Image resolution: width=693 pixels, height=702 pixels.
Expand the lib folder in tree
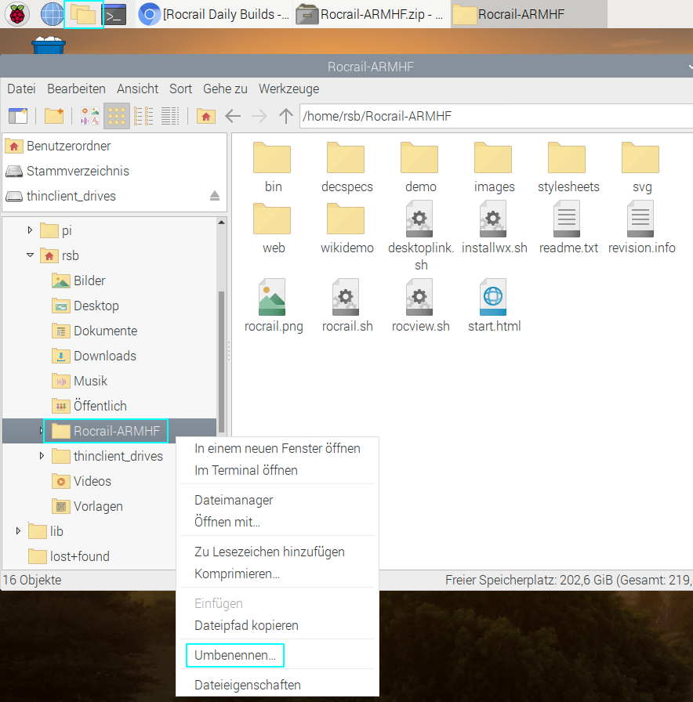[19, 531]
